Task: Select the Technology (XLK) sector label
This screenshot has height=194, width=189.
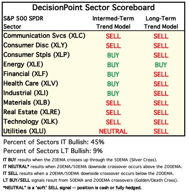Action: (x=31, y=122)
